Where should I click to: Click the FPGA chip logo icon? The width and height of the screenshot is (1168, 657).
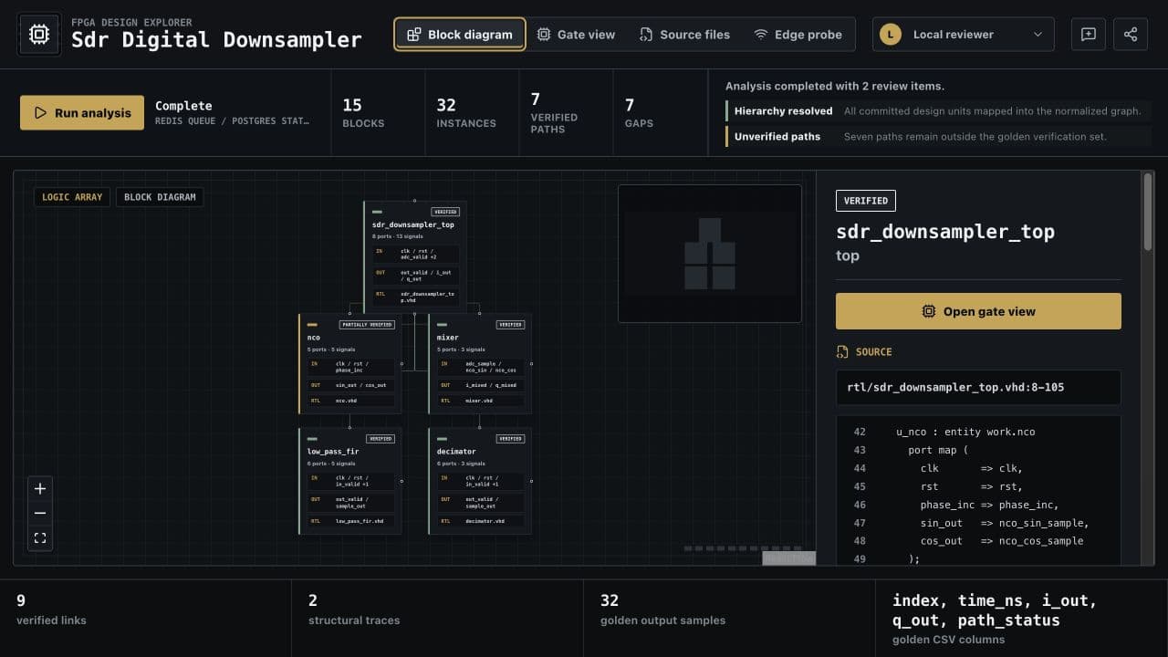pyautogui.click(x=39, y=35)
